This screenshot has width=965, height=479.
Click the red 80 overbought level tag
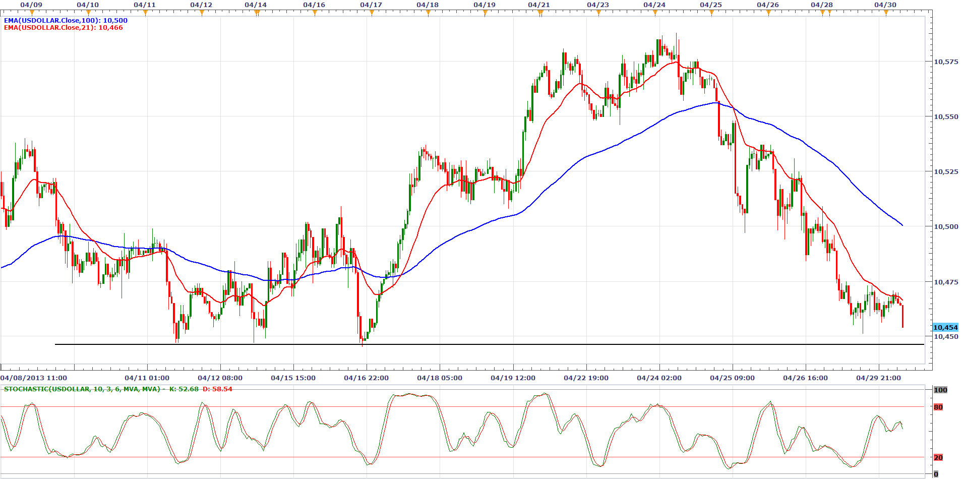[938, 407]
